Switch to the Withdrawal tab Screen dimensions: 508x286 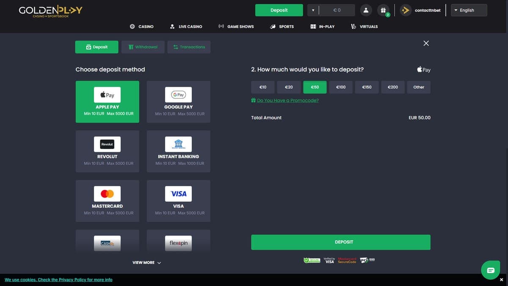[x=143, y=47]
